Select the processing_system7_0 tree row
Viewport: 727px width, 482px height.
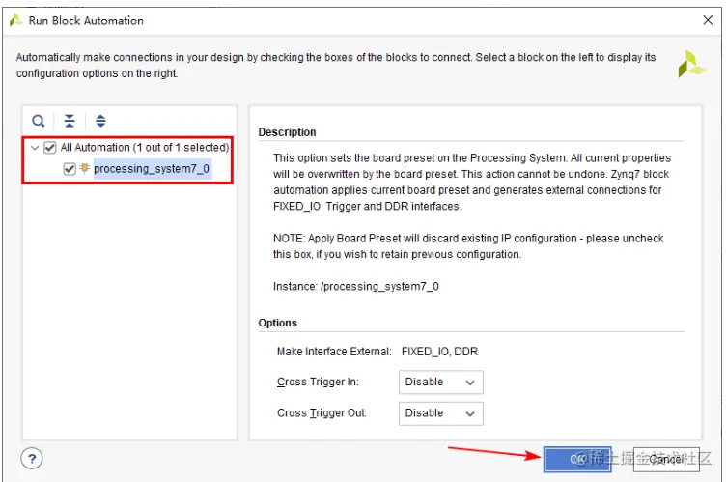(x=152, y=168)
